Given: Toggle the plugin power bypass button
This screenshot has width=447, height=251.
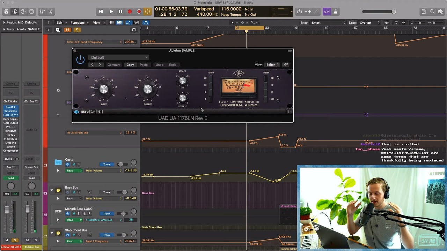Looking at the screenshot, I should (80, 59).
